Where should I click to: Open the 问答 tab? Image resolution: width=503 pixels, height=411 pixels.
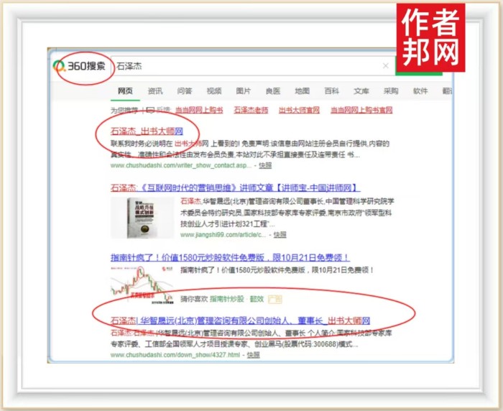pos(185,91)
